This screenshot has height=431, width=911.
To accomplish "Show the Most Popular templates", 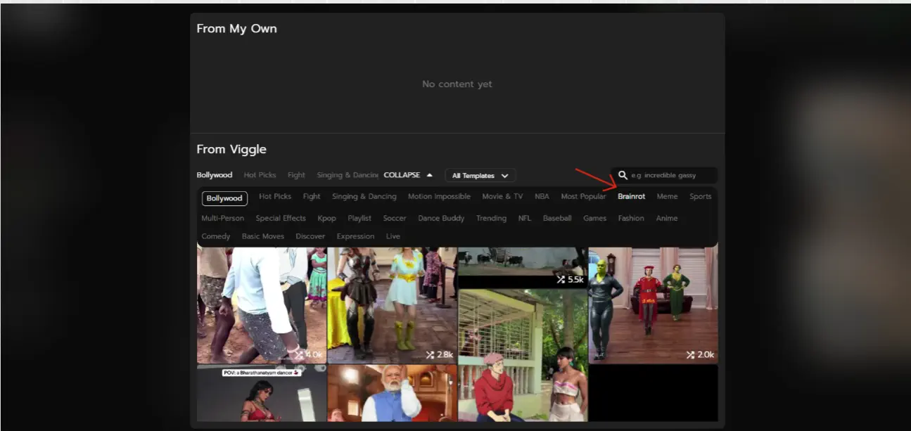I will point(583,197).
